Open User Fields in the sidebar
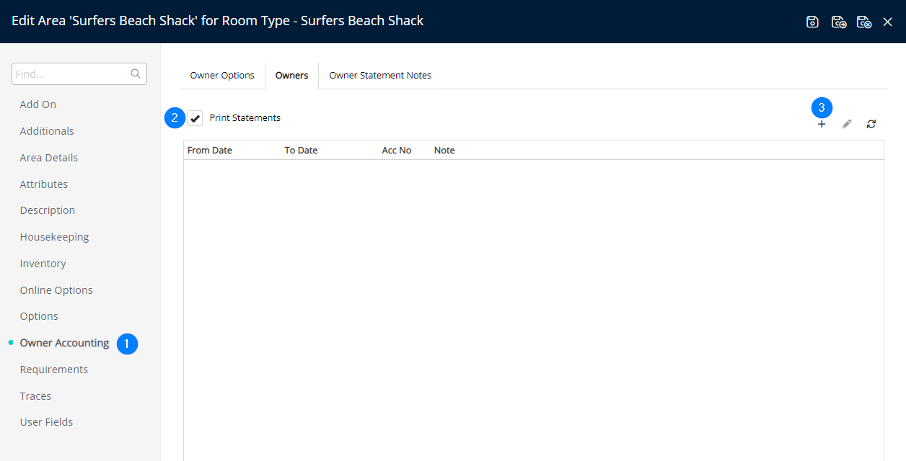Image resolution: width=906 pixels, height=461 pixels. (x=46, y=422)
